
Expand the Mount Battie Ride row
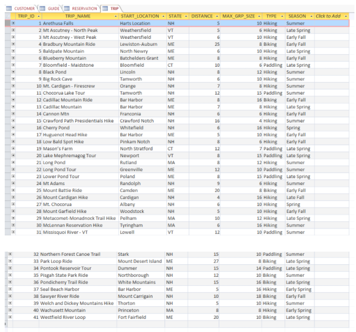(13, 190)
